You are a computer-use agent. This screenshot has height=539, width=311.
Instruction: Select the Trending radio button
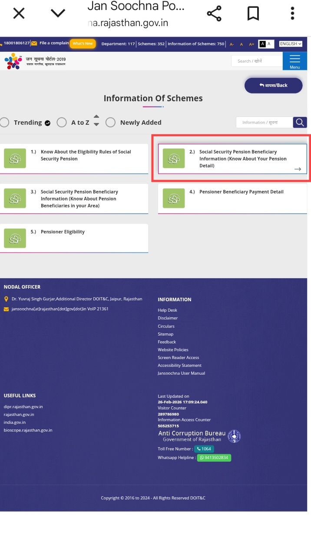[x=5, y=123]
